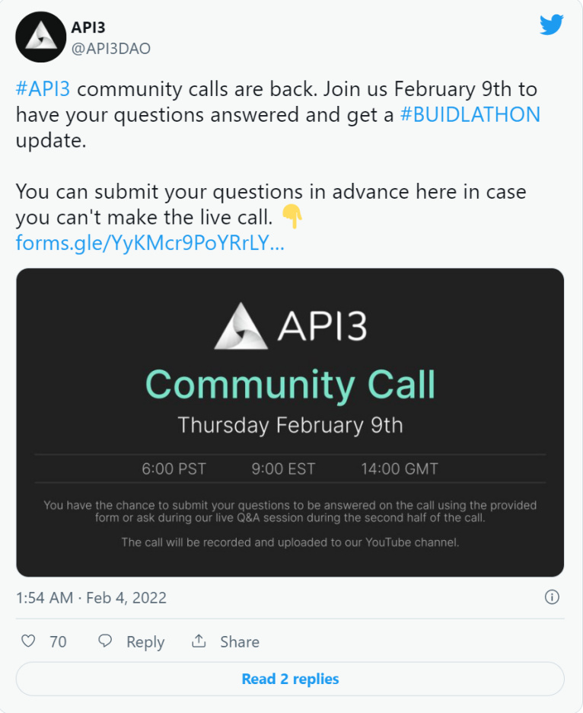Click the share upload icon
Image resolution: width=583 pixels, height=713 pixels.
pyautogui.click(x=199, y=641)
